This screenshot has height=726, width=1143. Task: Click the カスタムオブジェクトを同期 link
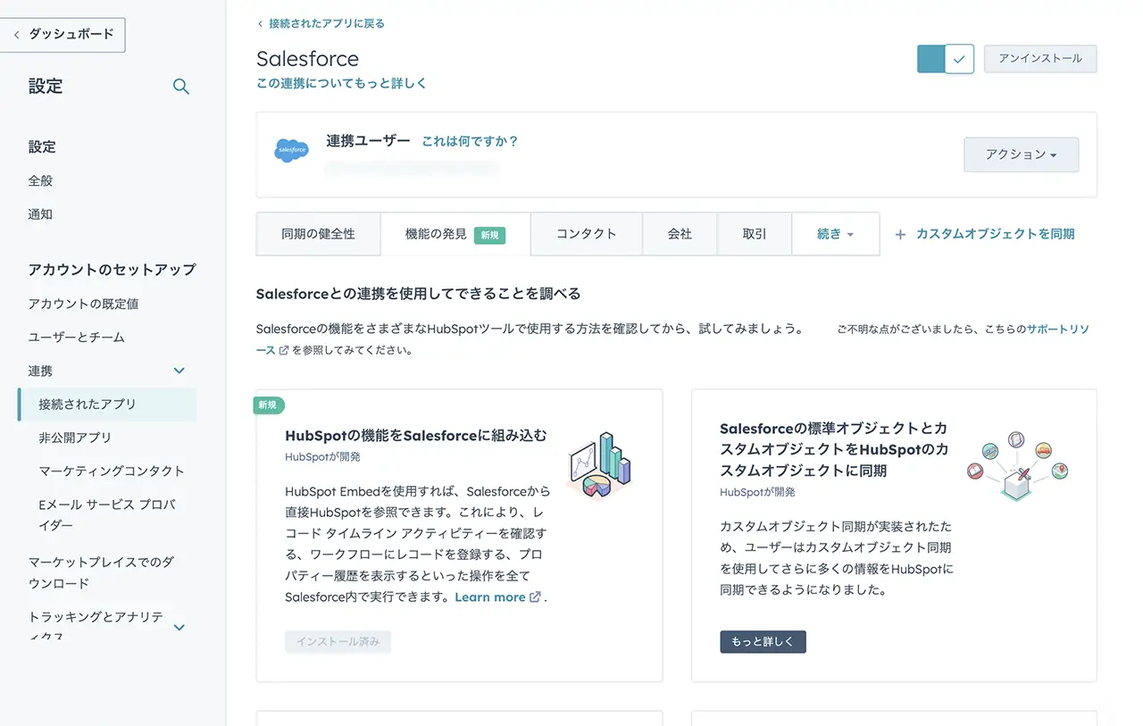point(995,234)
